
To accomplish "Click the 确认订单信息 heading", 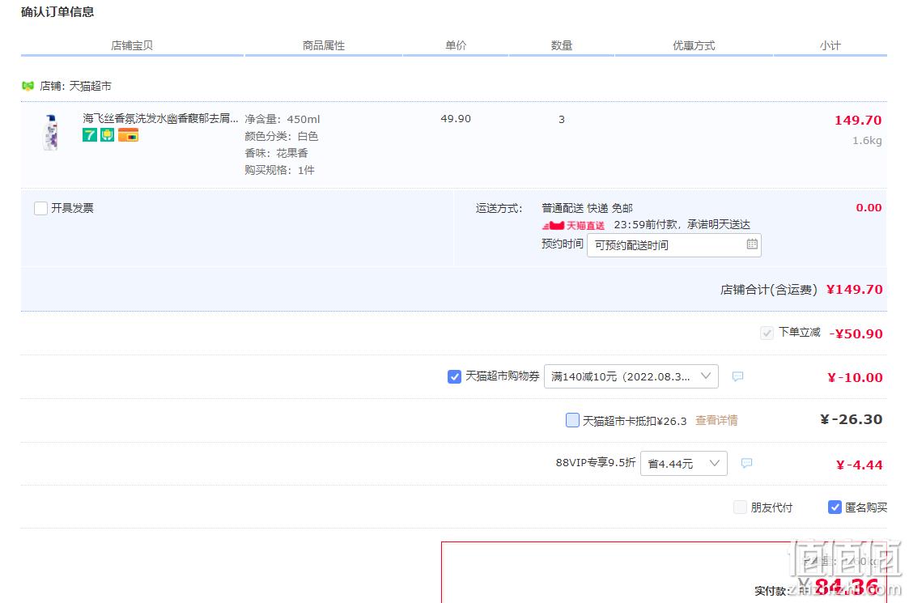I will tap(57, 11).
